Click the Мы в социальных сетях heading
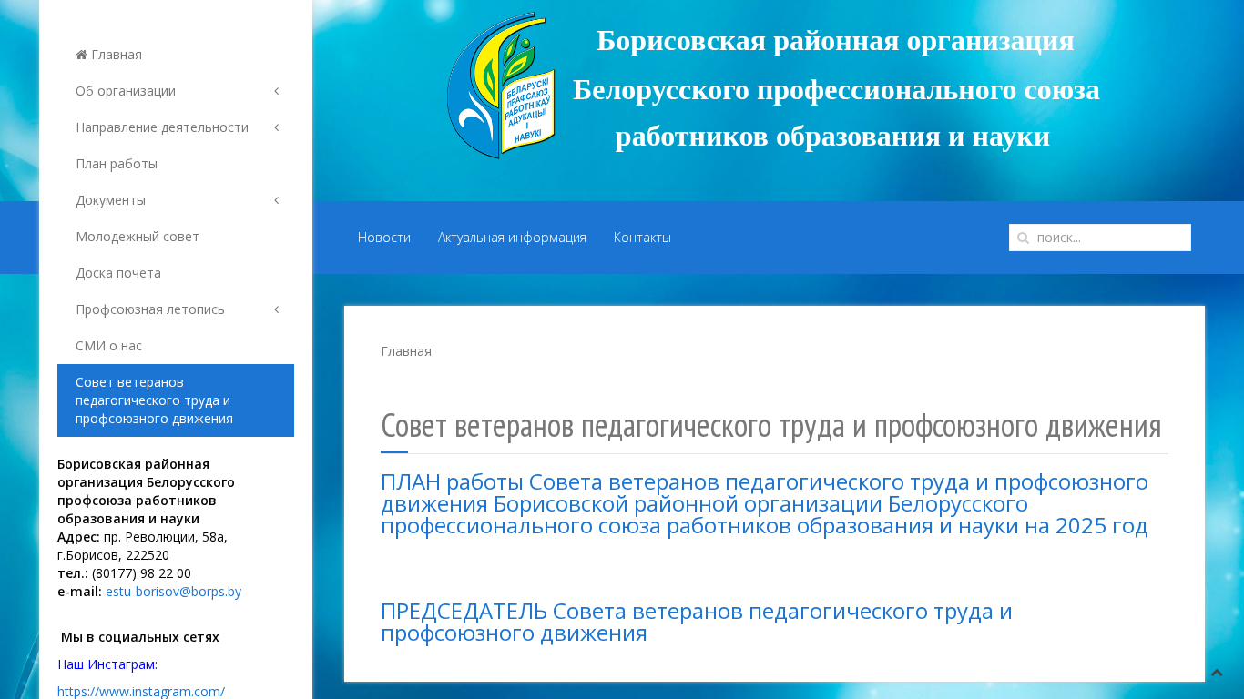The image size is (1244, 699). pos(140,637)
